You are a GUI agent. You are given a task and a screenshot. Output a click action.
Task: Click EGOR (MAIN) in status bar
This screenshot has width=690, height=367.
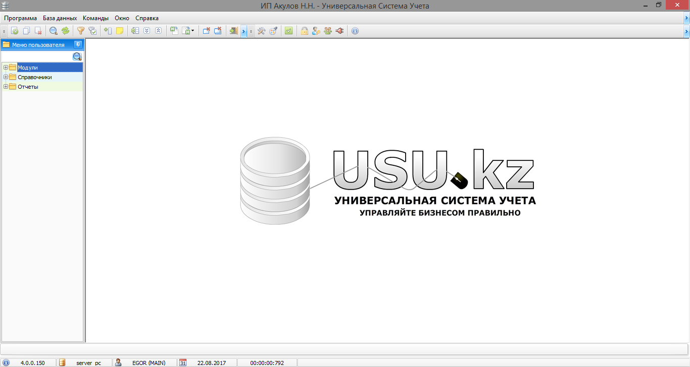[x=149, y=363]
